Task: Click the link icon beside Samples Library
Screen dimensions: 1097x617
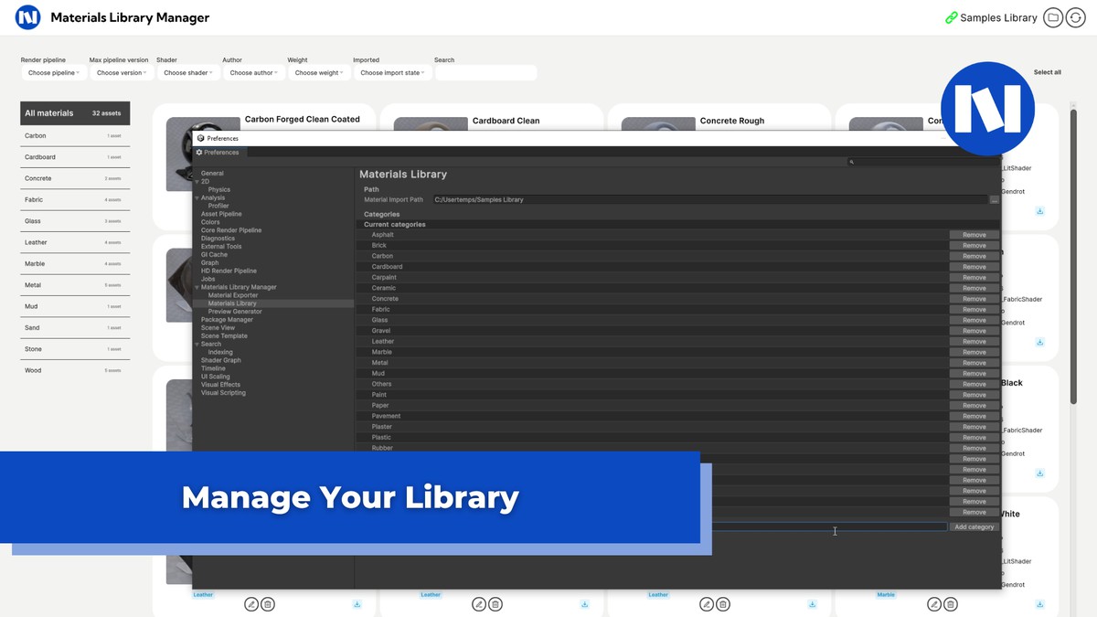Action: click(951, 17)
